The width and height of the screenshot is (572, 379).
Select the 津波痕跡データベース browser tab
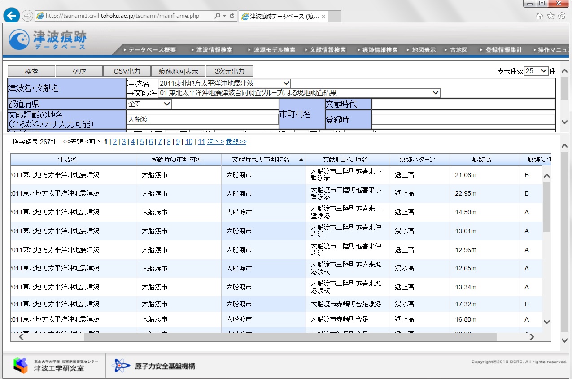tap(284, 16)
